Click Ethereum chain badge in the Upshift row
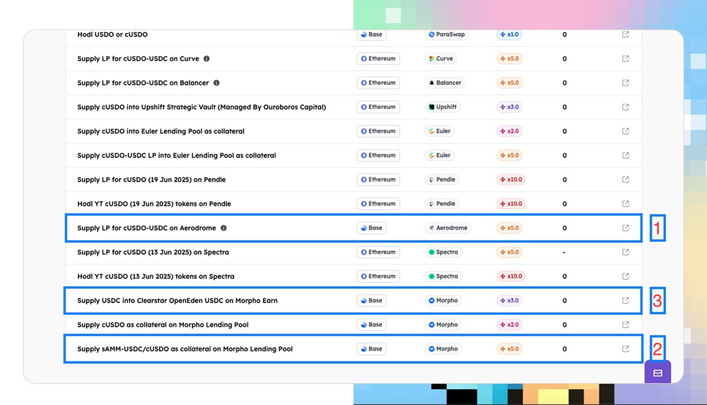 (x=378, y=107)
